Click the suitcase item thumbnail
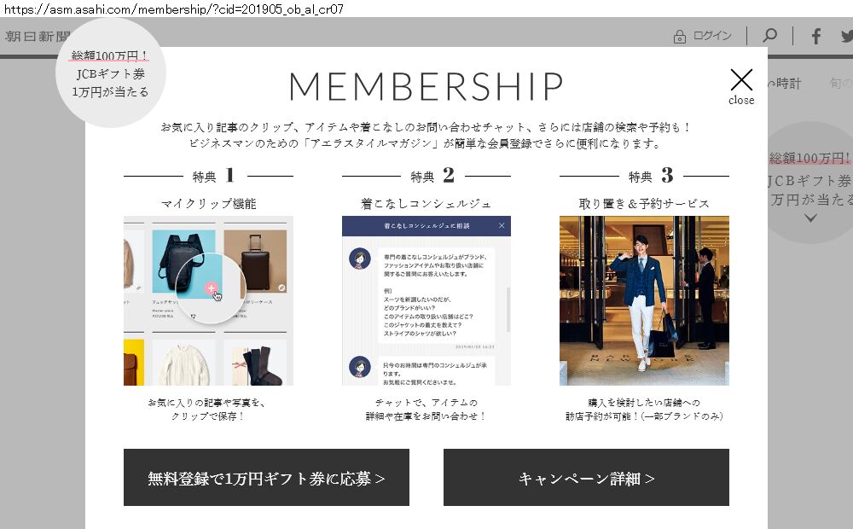853x529 pixels. 255,261
